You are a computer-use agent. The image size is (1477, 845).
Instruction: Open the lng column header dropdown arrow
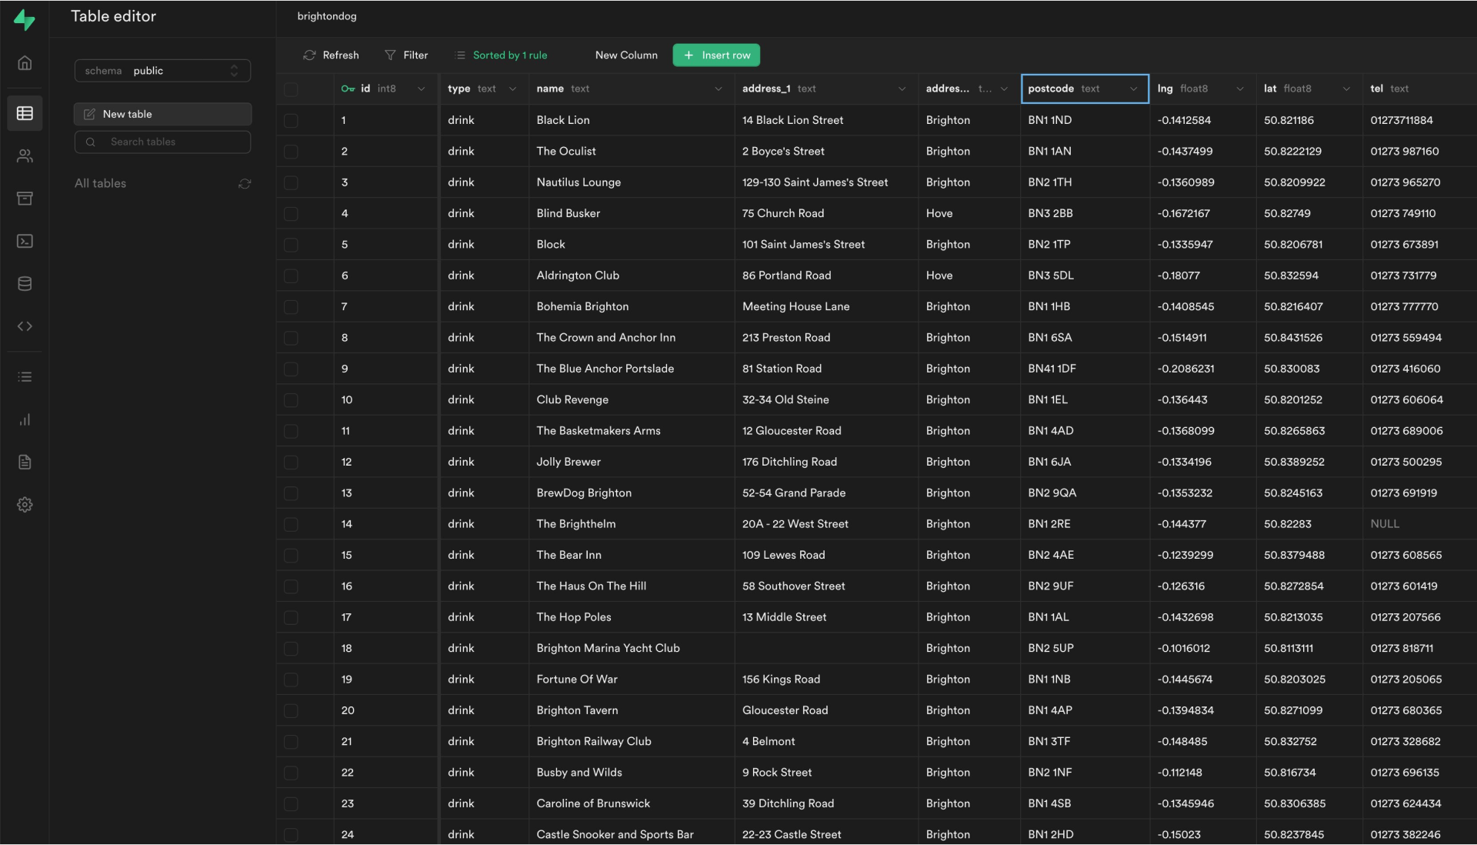tap(1240, 89)
